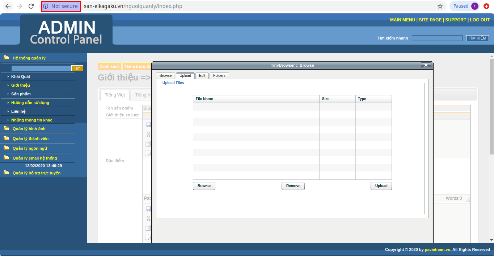Open pavietnam.vn footer link
The height and width of the screenshot is (256, 494).
pos(438,249)
